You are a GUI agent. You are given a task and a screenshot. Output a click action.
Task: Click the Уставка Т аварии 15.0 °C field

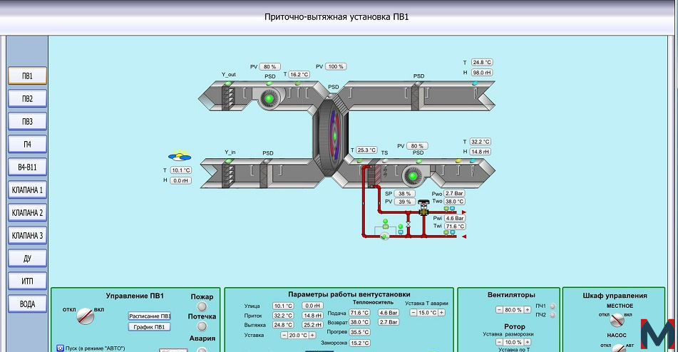pyautogui.click(x=427, y=313)
